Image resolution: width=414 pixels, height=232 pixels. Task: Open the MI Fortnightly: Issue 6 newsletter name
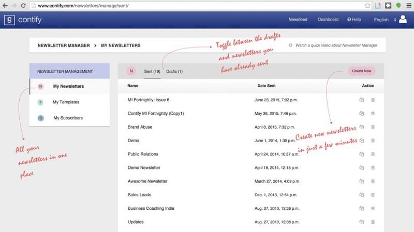149,100
